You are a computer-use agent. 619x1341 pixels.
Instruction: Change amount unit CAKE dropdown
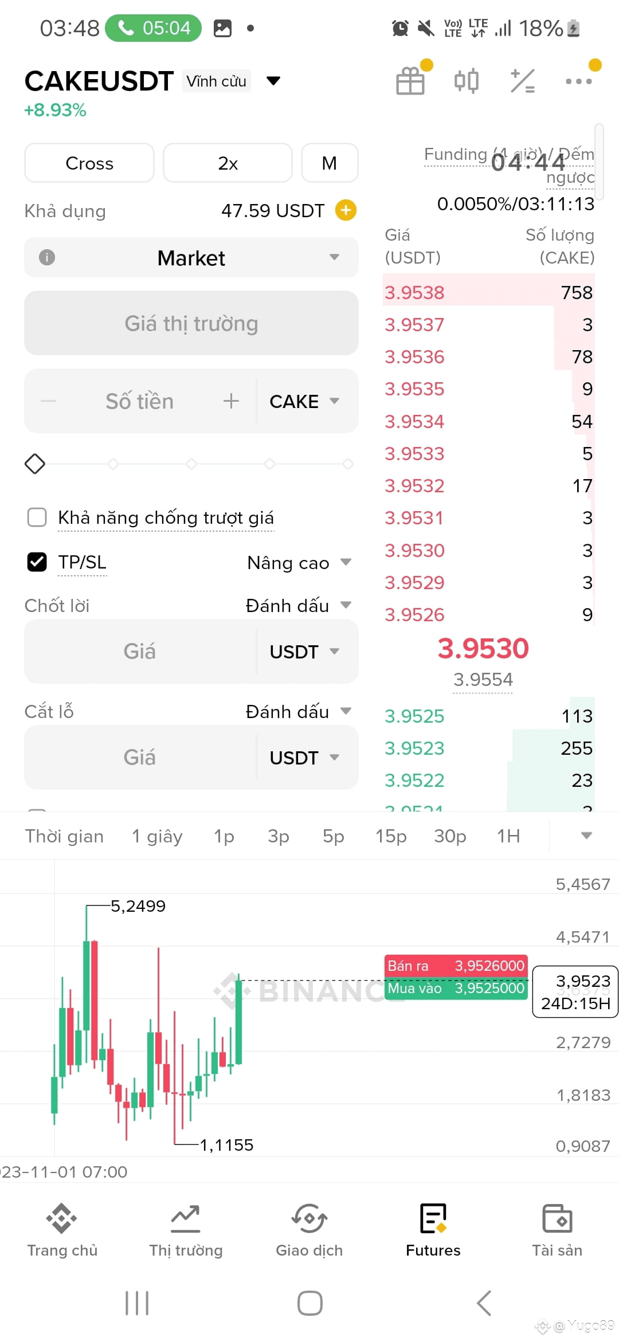tap(305, 401)
